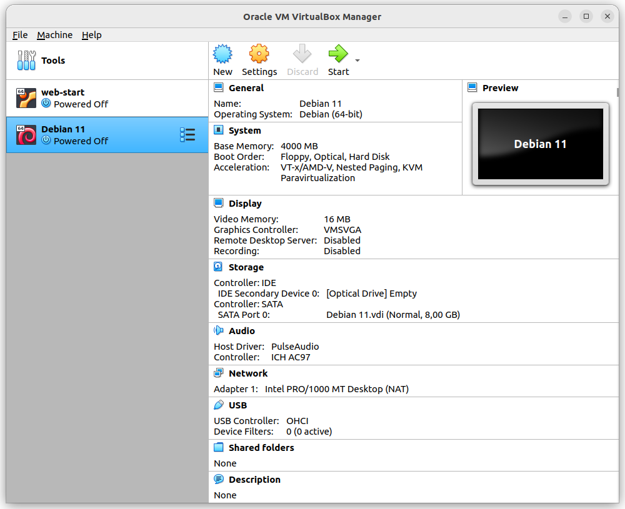This screenshot has height=509, width=625.
Task: Open the Machine menu
Action: click(55, 35)
